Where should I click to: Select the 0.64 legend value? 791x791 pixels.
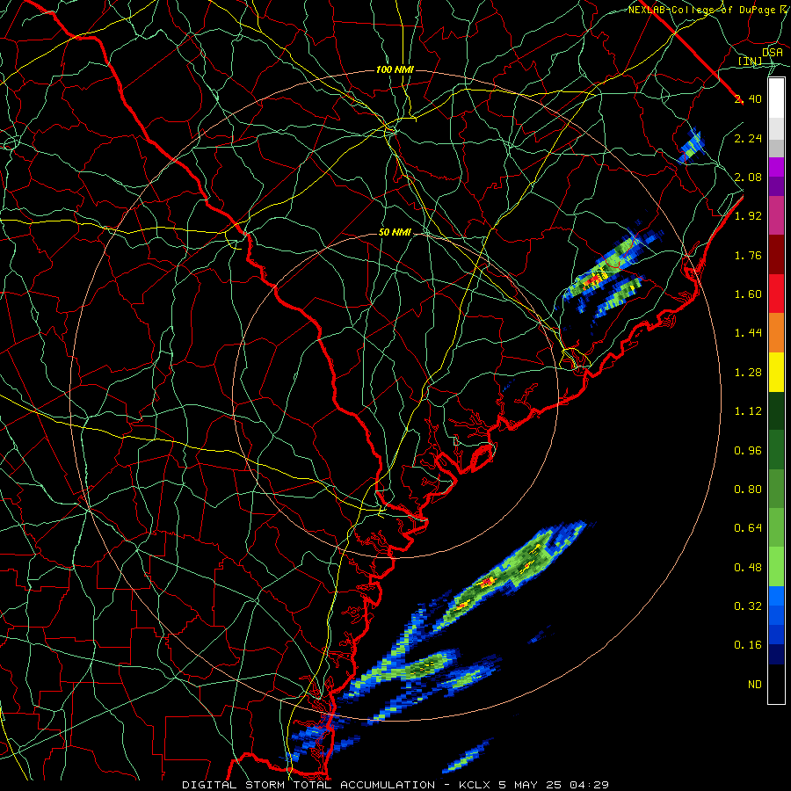pyautogui.click(x=748, y=528)
